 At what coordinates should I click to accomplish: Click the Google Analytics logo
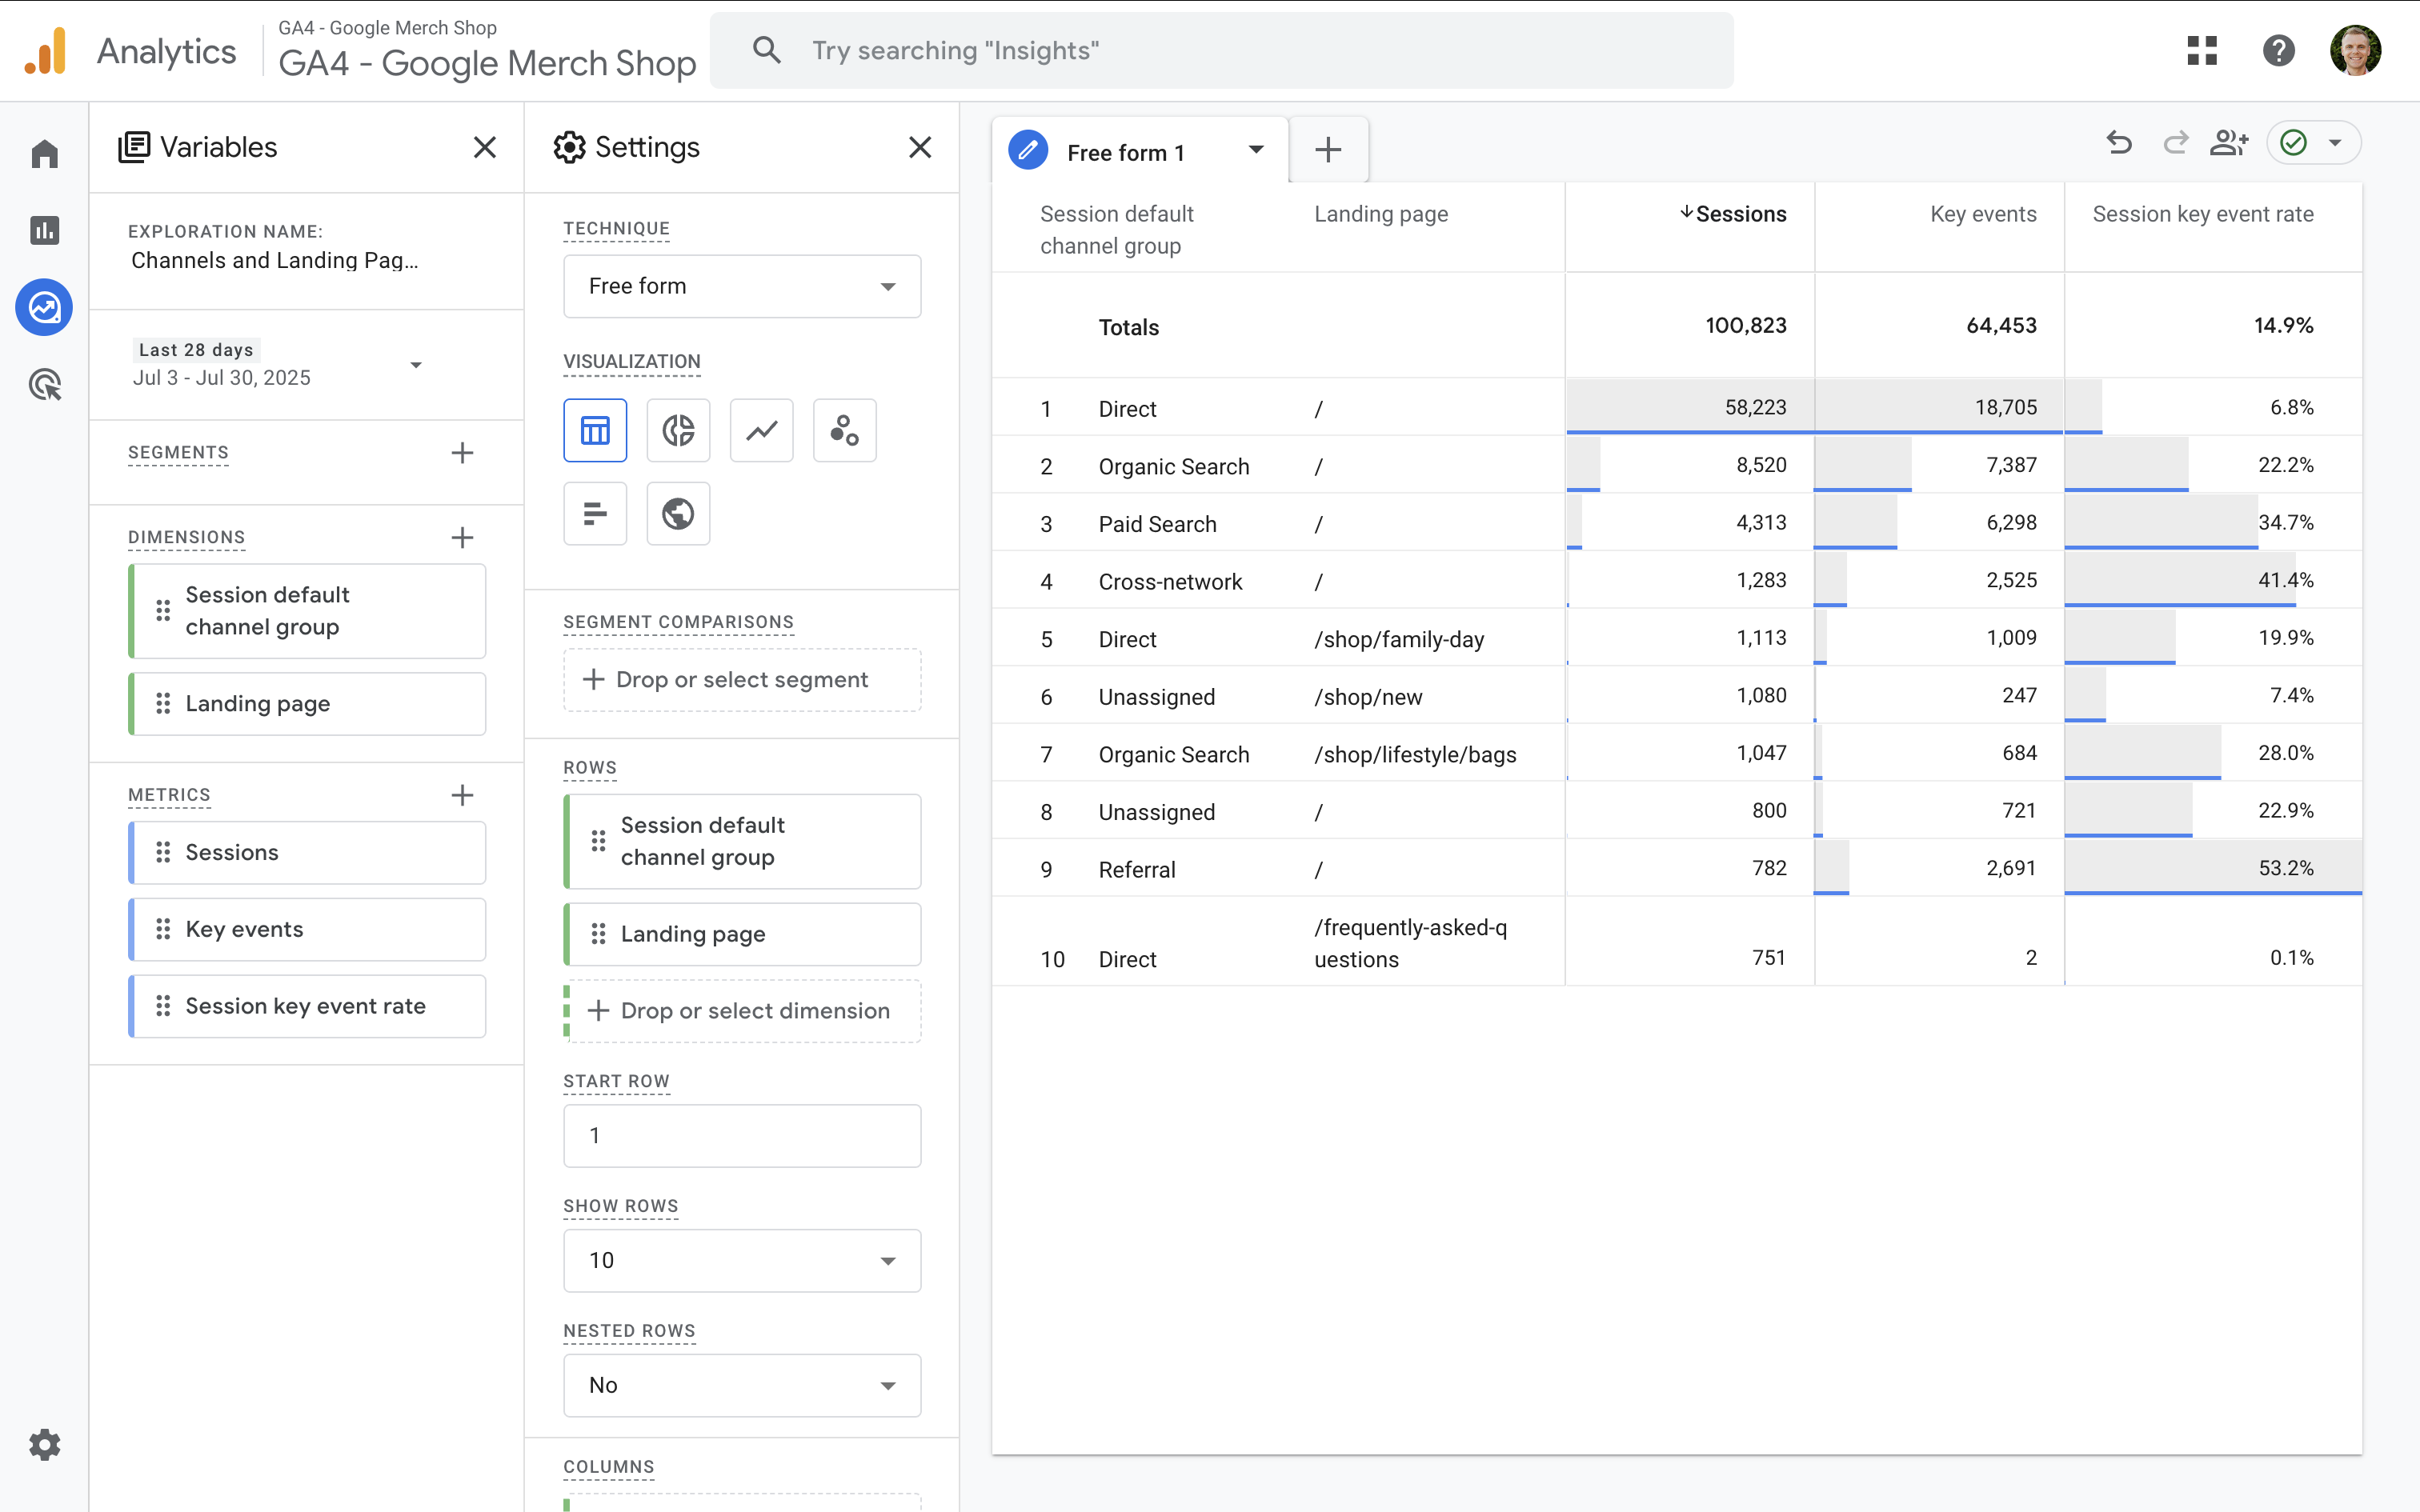45,50
